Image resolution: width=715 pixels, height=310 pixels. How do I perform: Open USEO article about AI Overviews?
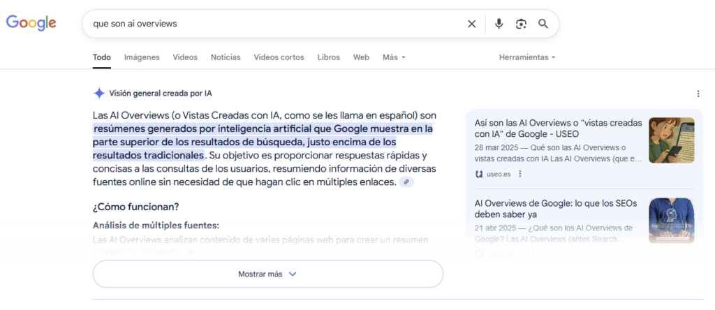pos(558,128)
